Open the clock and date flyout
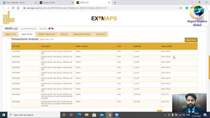This screenshot has height=118, width=210. pos(196,115)
